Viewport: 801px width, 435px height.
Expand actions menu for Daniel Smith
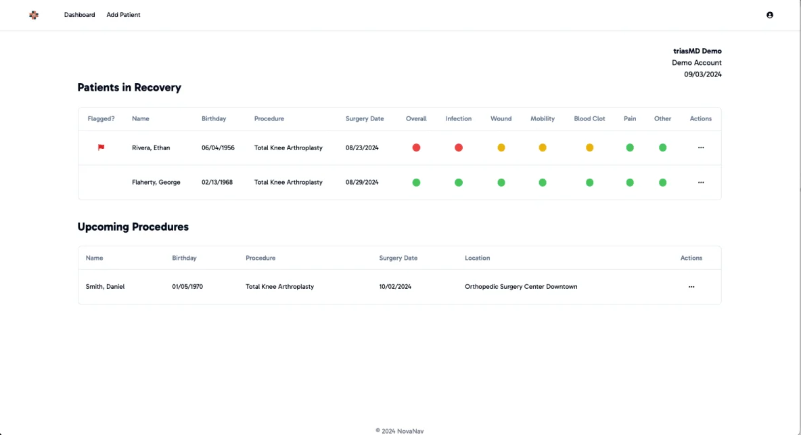(691, 287)
